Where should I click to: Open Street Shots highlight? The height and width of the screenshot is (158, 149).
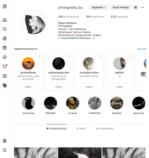point(139,103)
